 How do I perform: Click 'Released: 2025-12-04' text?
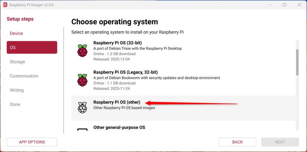click(x=112, y=59)
